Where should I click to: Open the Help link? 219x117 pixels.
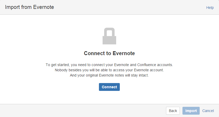[210, 8]
